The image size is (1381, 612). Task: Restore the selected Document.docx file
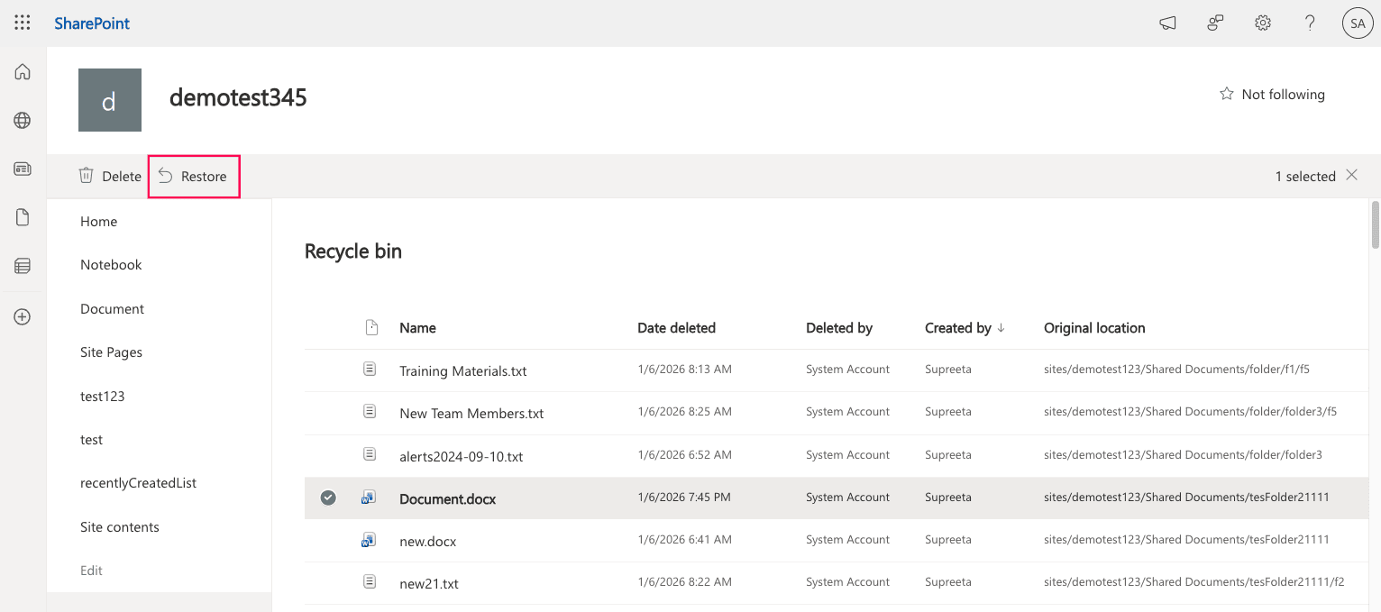[194, 176]
